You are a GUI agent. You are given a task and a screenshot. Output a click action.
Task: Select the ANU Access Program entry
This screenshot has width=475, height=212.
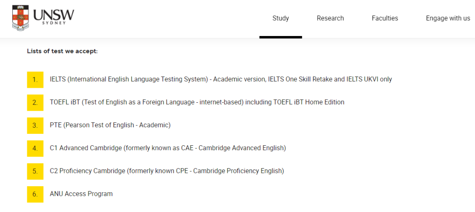point(81,194)
